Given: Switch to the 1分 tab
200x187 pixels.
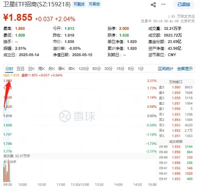Looking at the screenshot, I should coord(141,69).
